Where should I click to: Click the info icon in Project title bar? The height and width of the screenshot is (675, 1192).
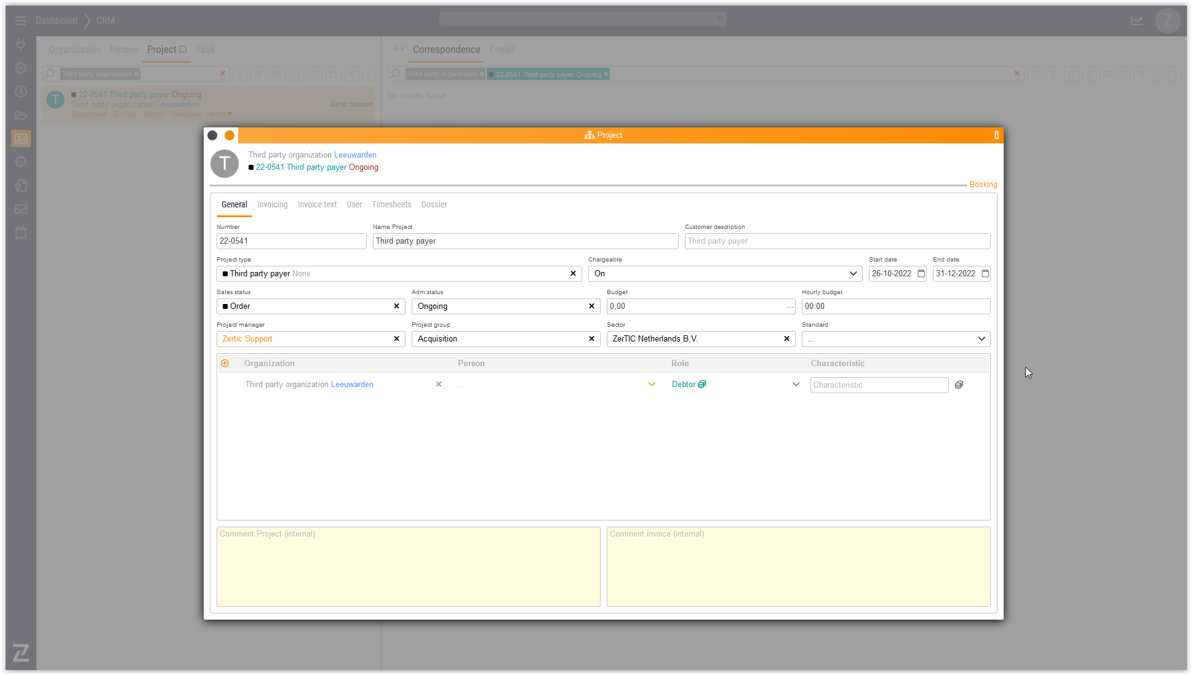[x=996, y=135]
